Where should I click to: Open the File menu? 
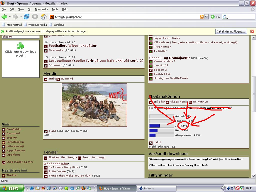pyautogui.click(x=4, y=9)
